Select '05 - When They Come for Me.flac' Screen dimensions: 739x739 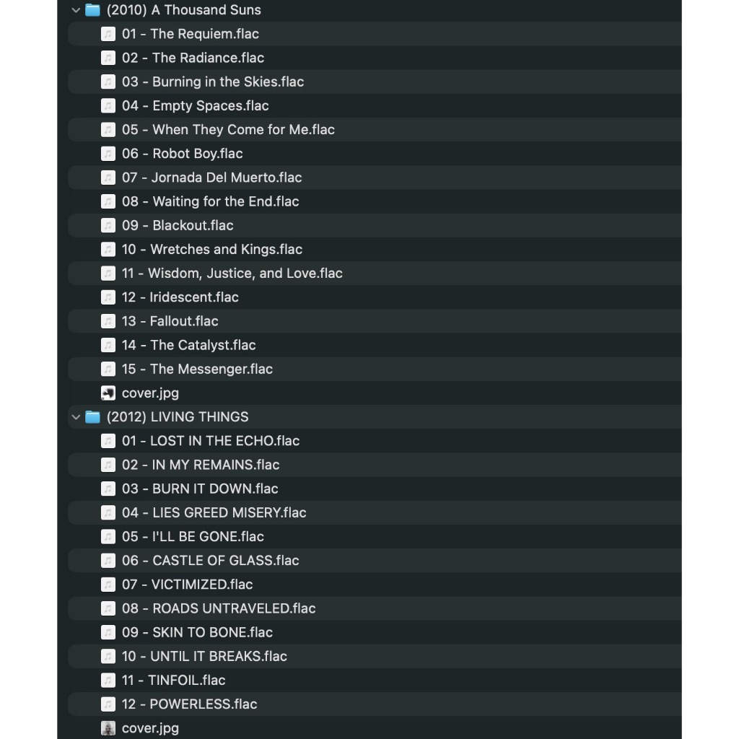(228, 130)
